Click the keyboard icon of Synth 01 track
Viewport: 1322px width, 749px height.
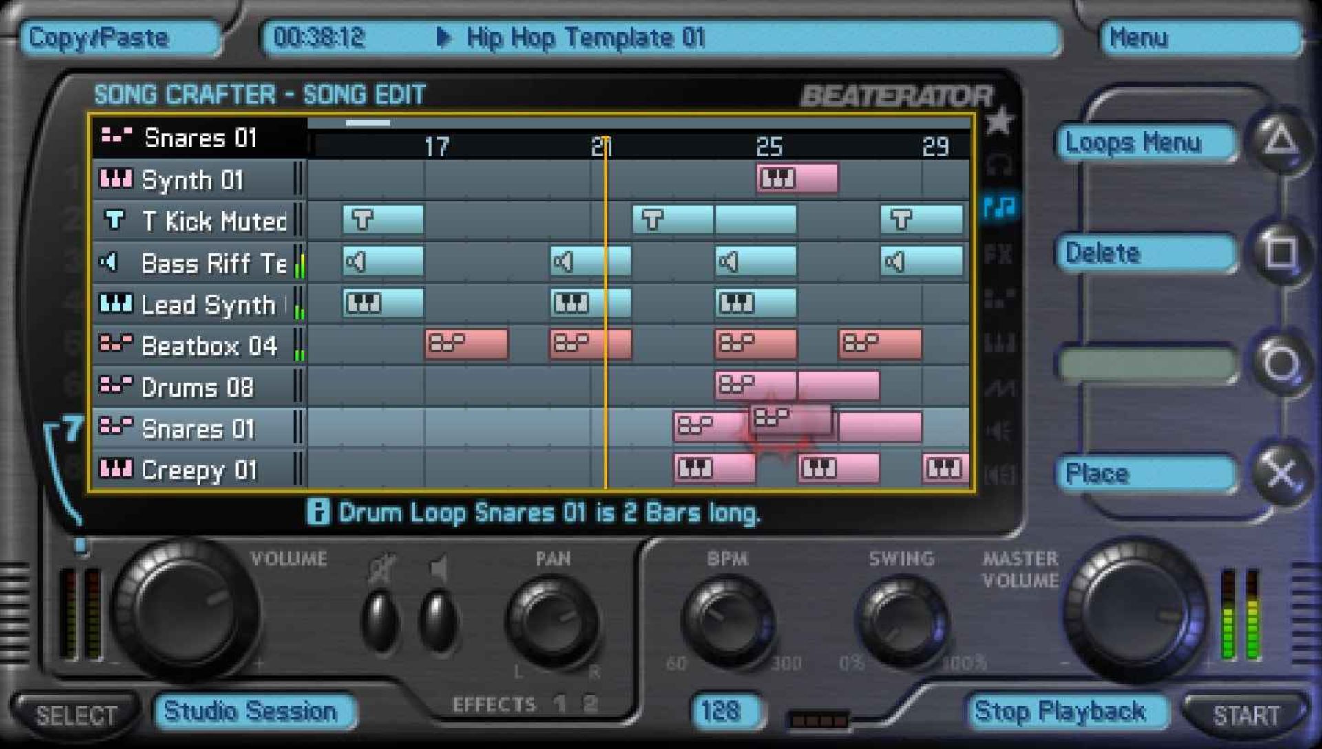(x=115, y=180)
